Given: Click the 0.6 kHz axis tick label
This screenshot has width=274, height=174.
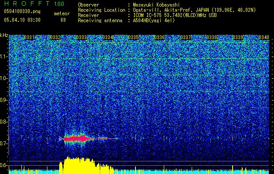Looking at the screenshot, I should (3, 165).
